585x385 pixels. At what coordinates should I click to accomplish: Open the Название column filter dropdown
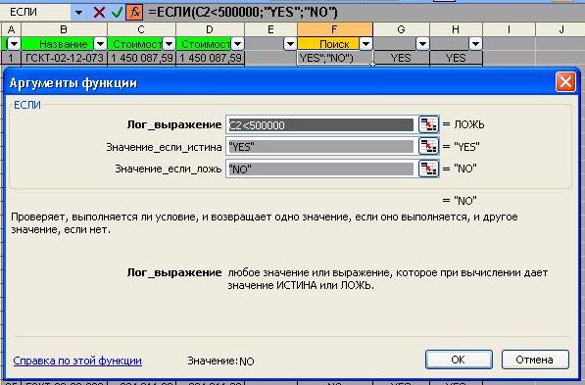point(100,44)
